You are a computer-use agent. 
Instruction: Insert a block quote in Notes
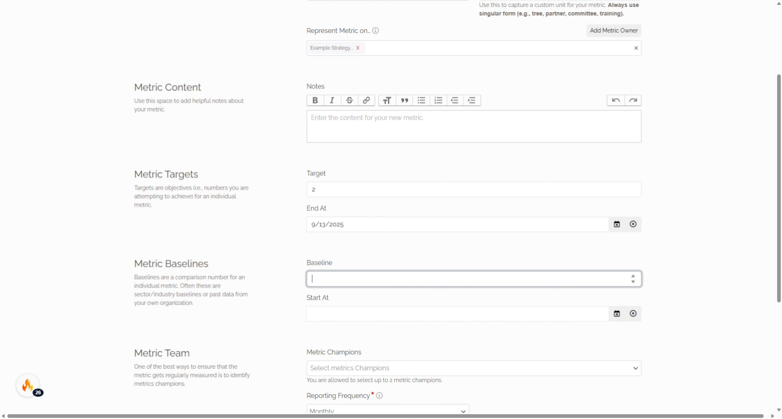pos(404,100)
